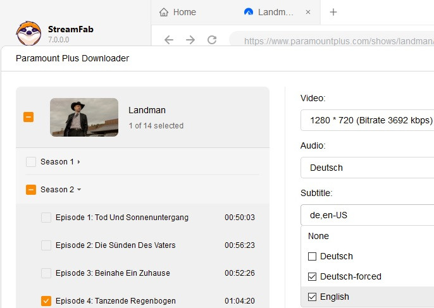The image size is (434, 308).
Task: Open the Home tab
Action: coord(178,12)
